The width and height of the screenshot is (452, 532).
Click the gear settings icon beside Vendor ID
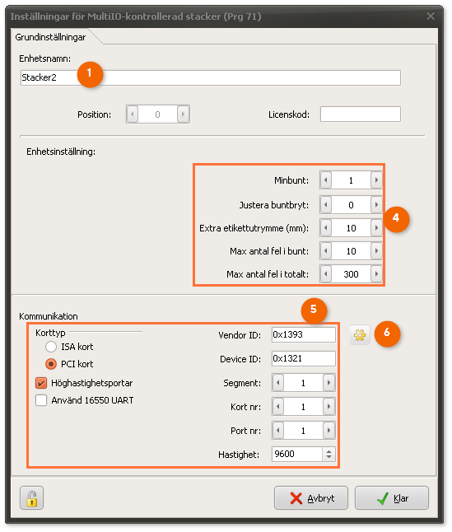coord(360,335)
